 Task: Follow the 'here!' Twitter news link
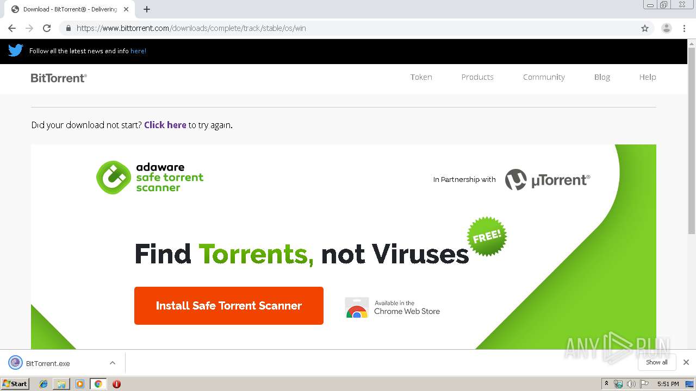coord(138,51)
